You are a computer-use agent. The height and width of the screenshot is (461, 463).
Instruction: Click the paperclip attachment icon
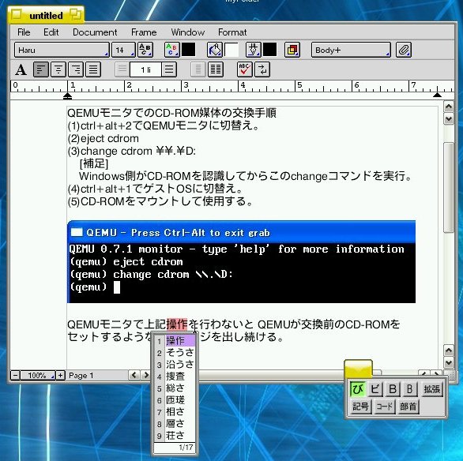[404, 50]
